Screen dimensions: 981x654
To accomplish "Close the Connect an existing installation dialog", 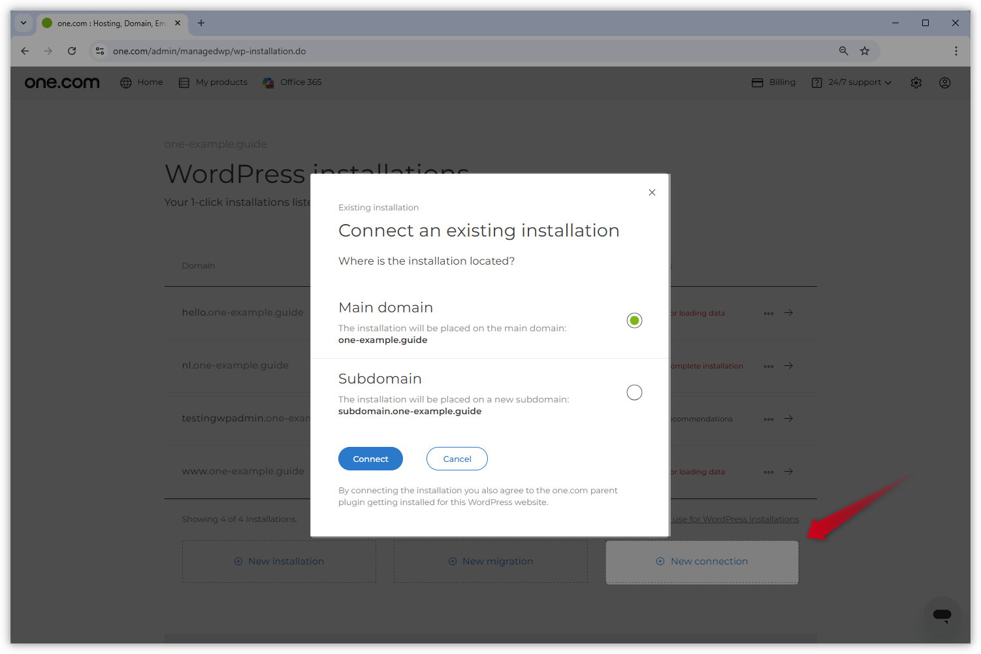I will pos(652,192).
